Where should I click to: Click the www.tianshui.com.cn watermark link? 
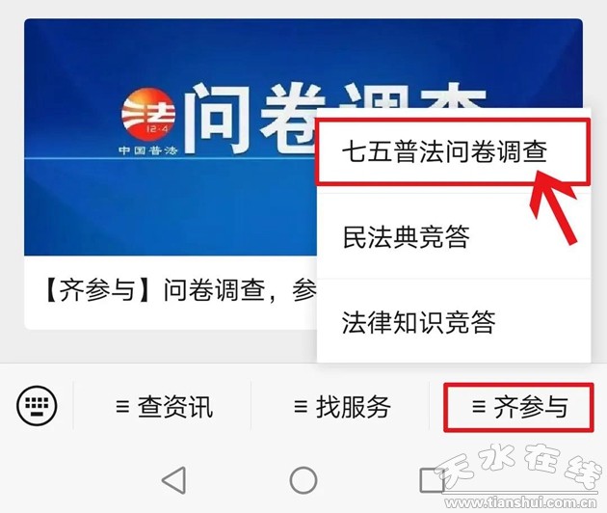(521, 502)
